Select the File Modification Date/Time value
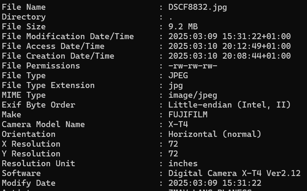The width and height of the screenshot is (307, 191). (x=229, y=36)
